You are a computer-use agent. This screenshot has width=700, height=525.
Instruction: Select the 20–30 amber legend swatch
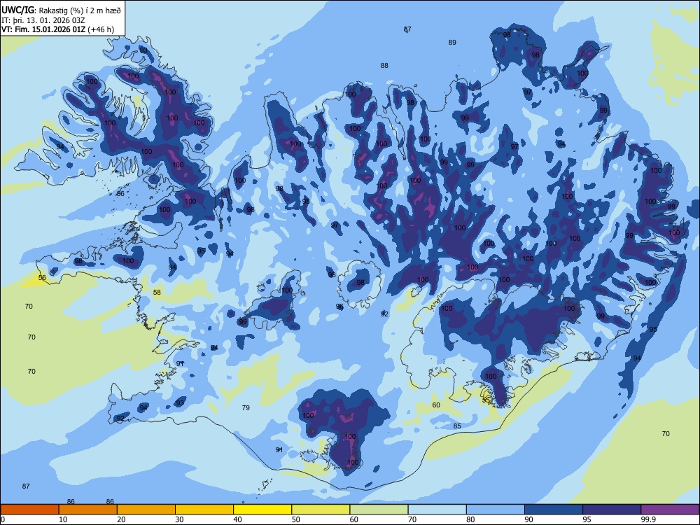tap(146, 510)
